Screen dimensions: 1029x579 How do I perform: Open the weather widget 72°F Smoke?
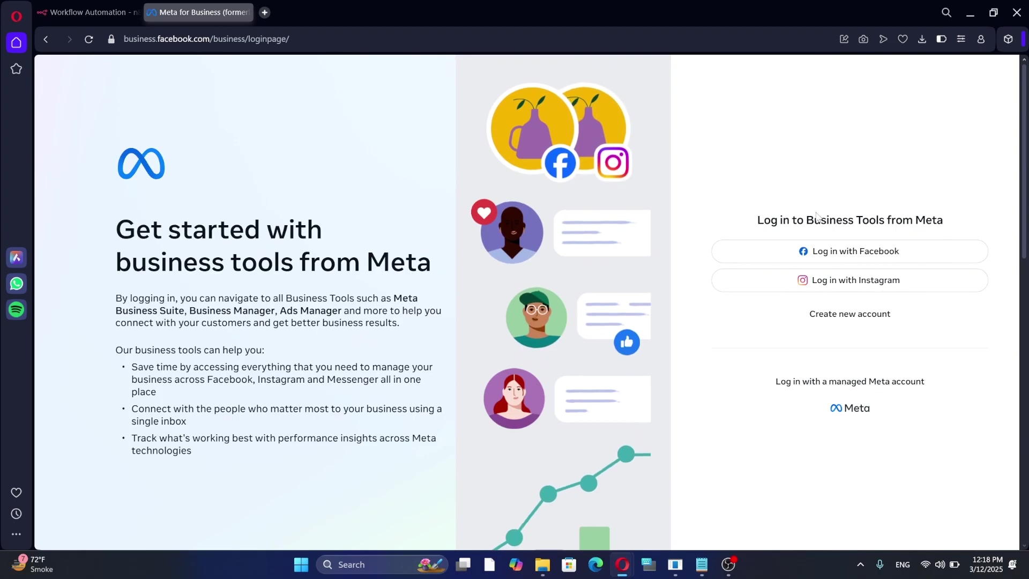click(33, 565)
